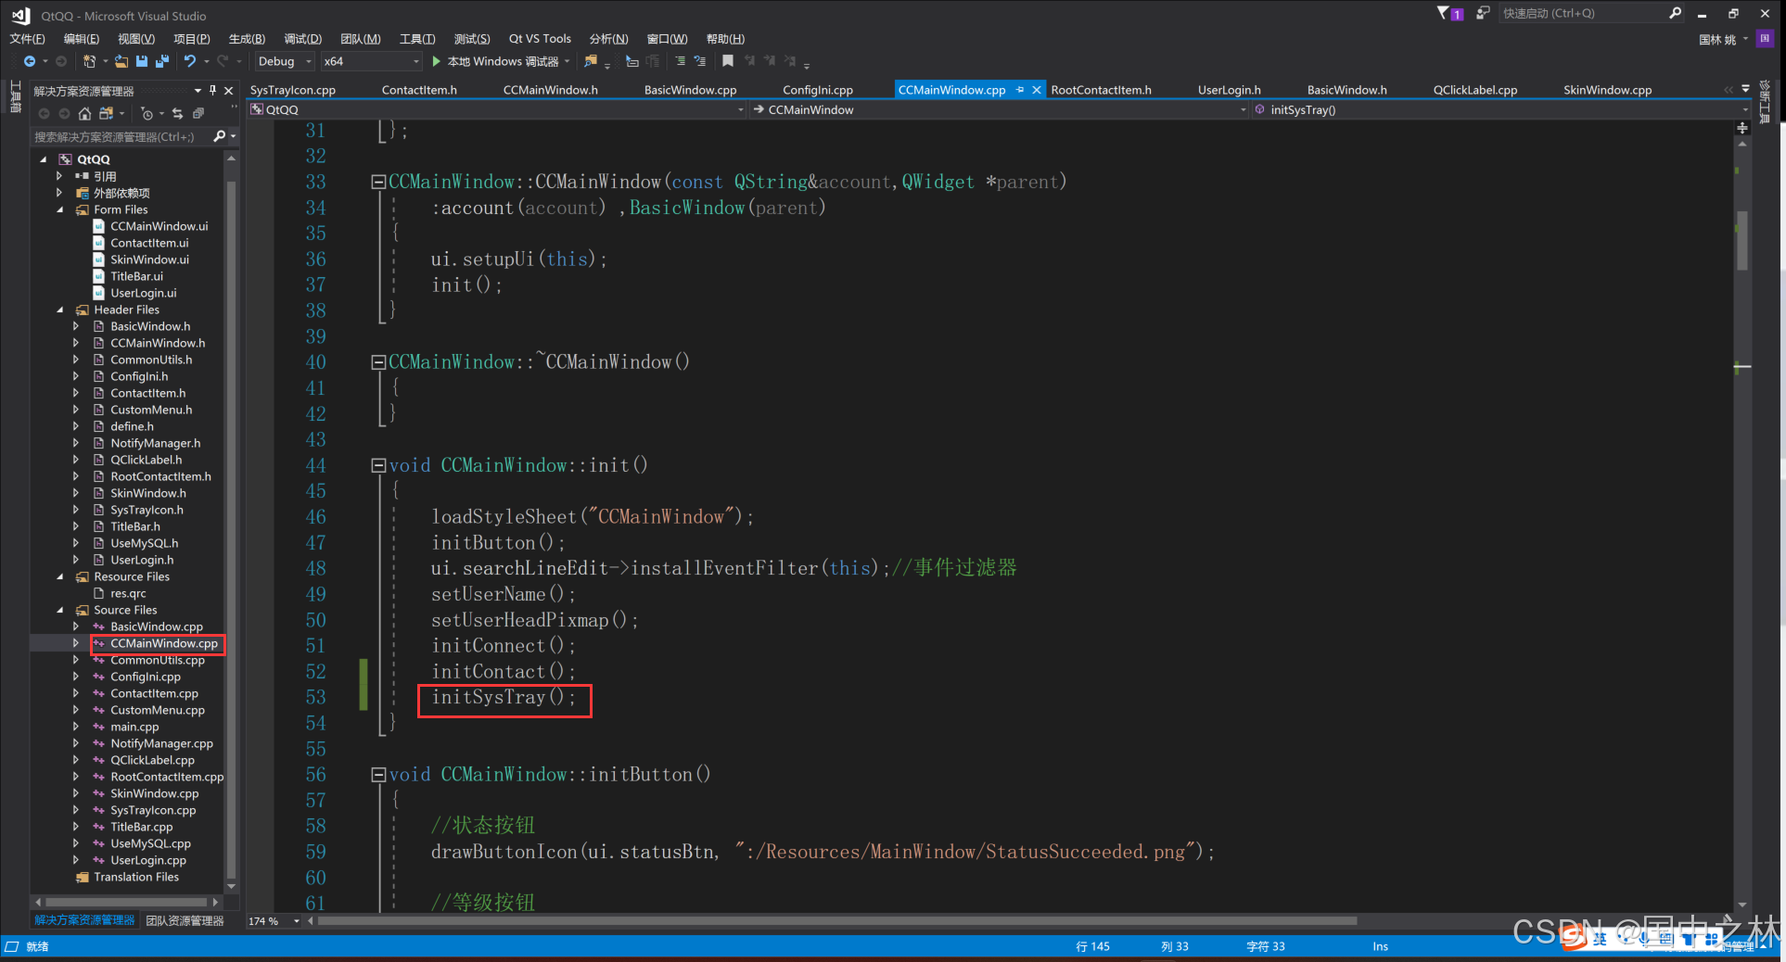Image resolution: width=1786 pixels, height=962 pixels.
Task: Switch to the SysTrayIcon.cpp tab
Action: [x=293, y=90]
